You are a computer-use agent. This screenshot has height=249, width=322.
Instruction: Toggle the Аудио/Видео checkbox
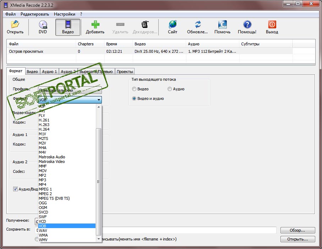[x=15, y=189]
